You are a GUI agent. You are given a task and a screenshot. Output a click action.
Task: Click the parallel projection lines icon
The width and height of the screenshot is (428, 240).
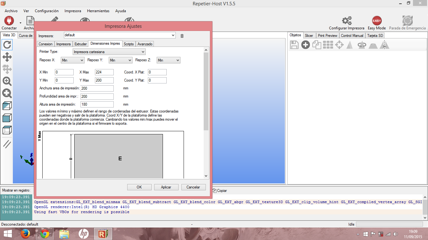pyautogui.click(x=7, y=144)
